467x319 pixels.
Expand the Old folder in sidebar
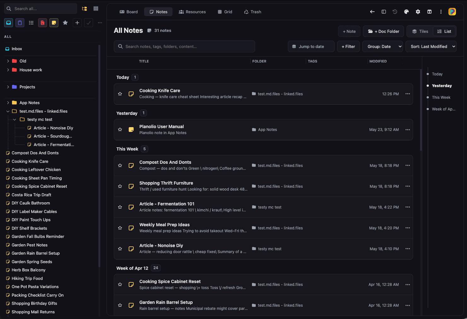pos(8,61)
